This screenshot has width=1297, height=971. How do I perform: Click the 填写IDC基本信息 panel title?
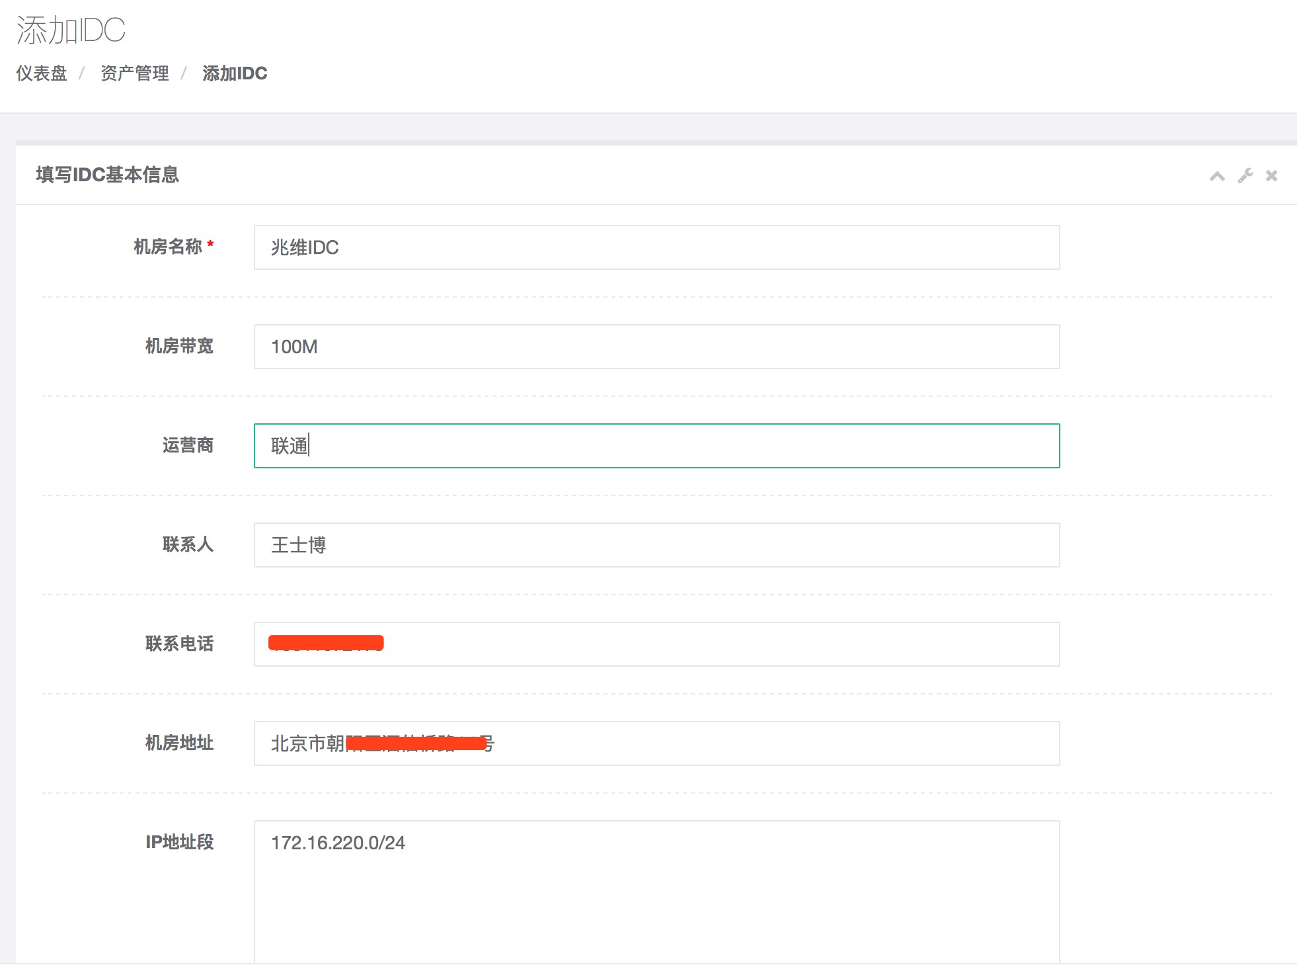(x=108, y=175)
